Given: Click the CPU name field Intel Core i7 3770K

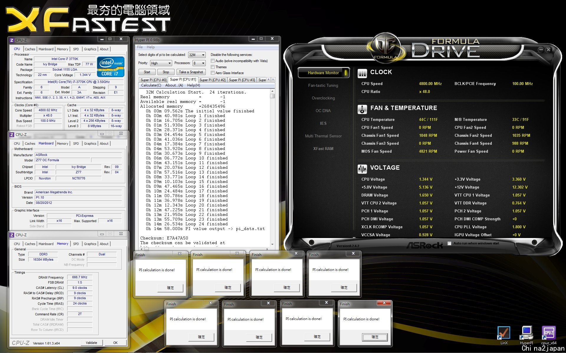Looking at the screenshot, I should (65, 59).
